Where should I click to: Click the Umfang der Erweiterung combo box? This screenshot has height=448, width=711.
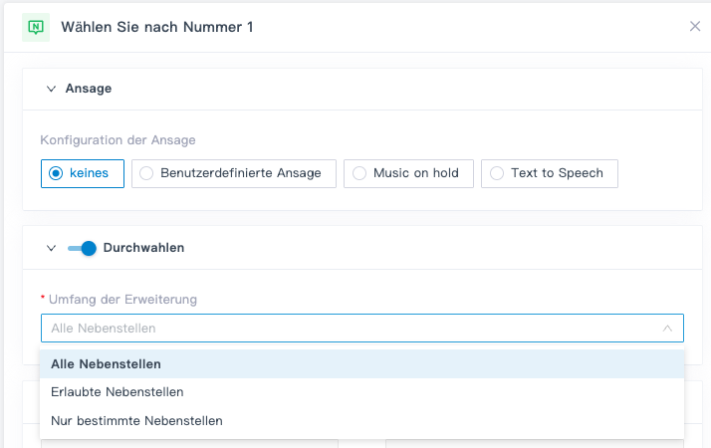coord(349,329)
